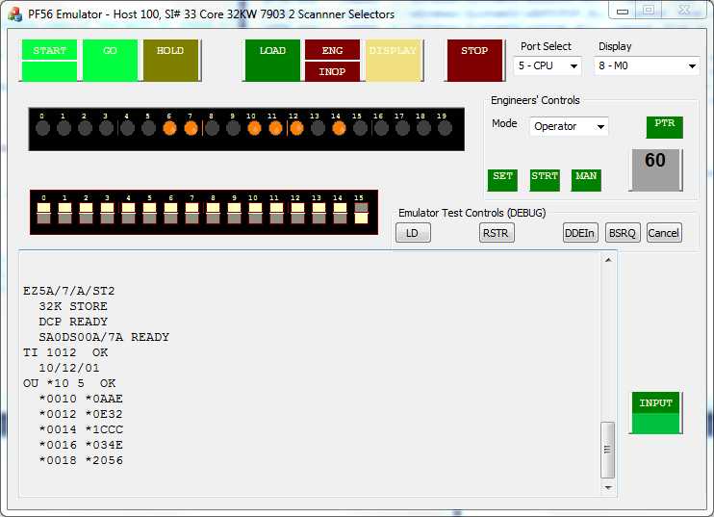Click the console line '32K STORE'
Screen dimensions: 714x517
[73, 306]
